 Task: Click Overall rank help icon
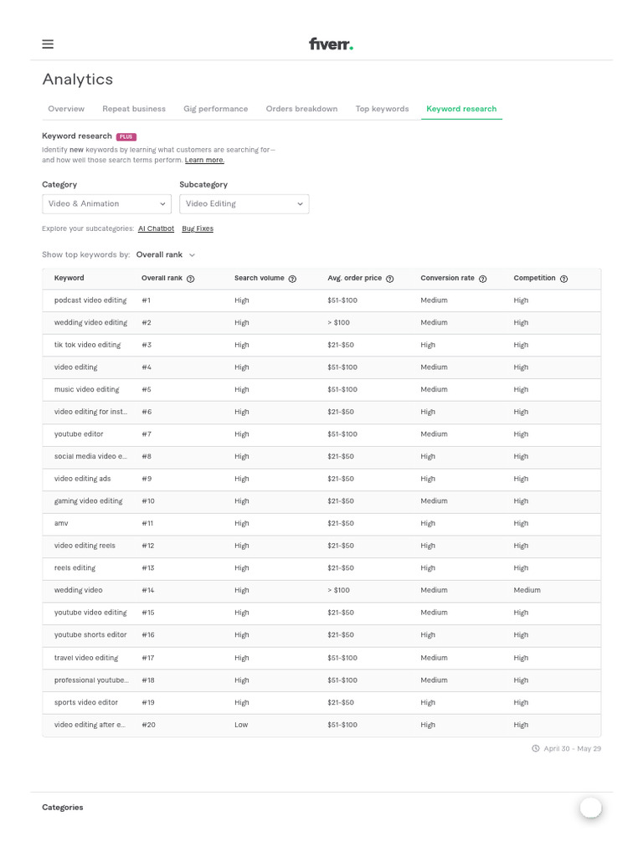(191, 279)
